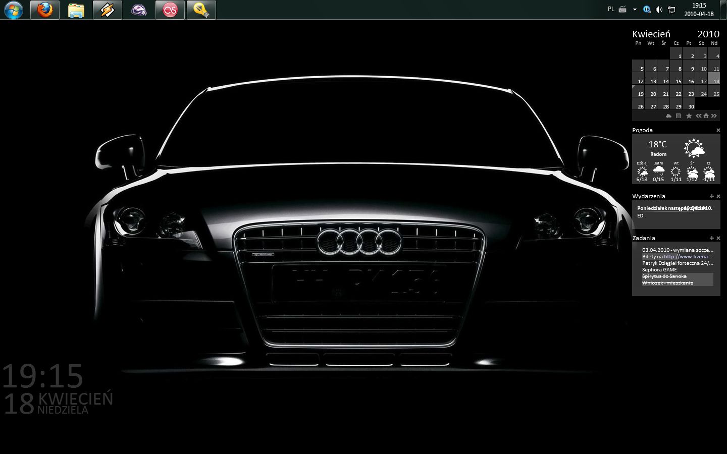The image size is (727, 454).
Task: Return calendar to current month home icon
Action: (706, 116)
